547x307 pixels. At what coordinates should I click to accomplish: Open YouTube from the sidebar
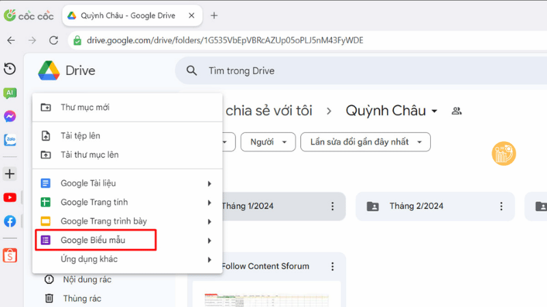10,197
